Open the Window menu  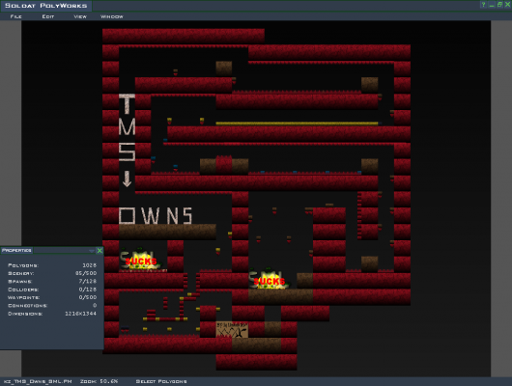[112, 16]
